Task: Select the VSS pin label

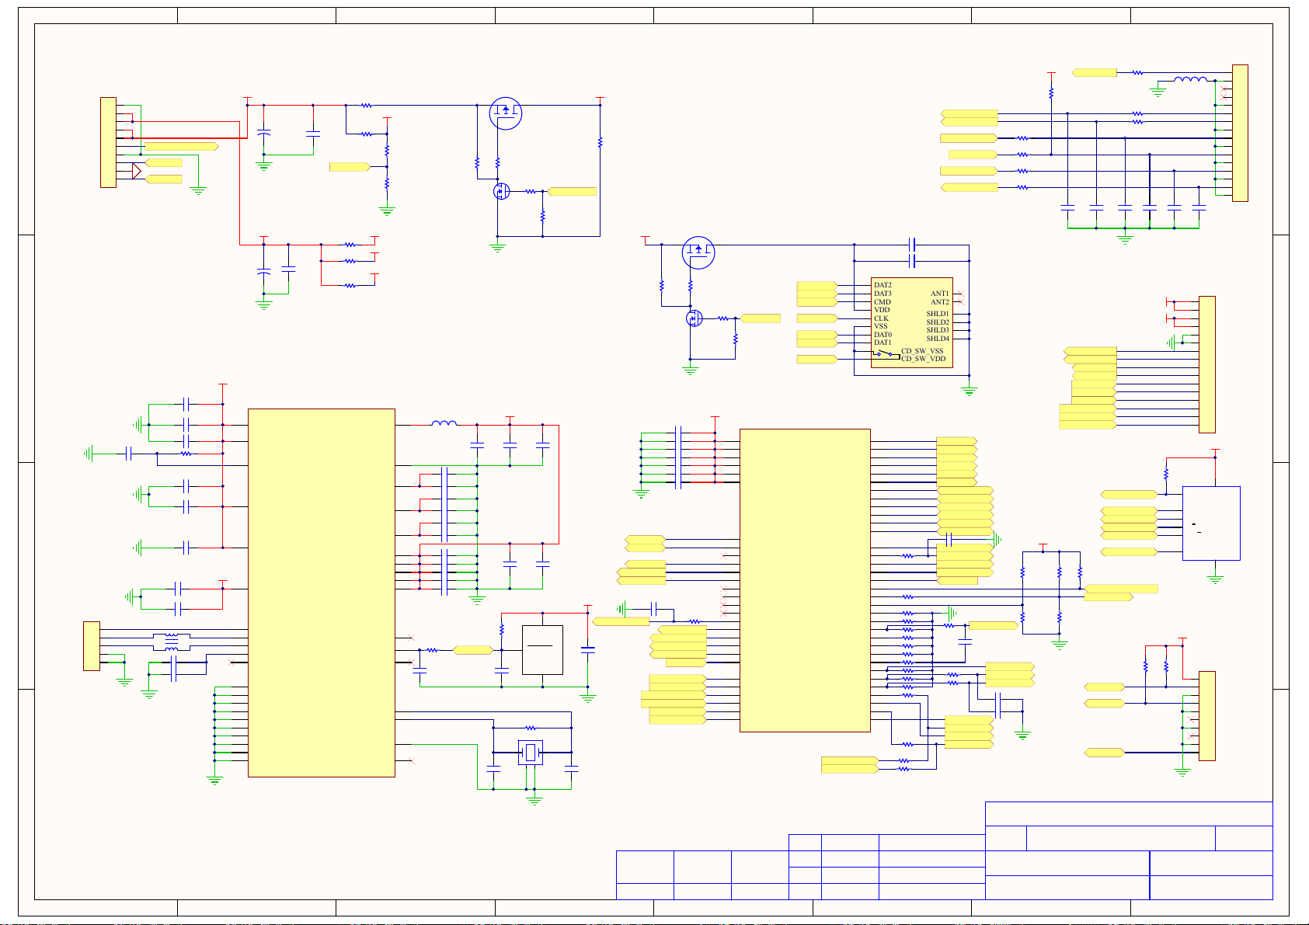Action: point(881,326)
